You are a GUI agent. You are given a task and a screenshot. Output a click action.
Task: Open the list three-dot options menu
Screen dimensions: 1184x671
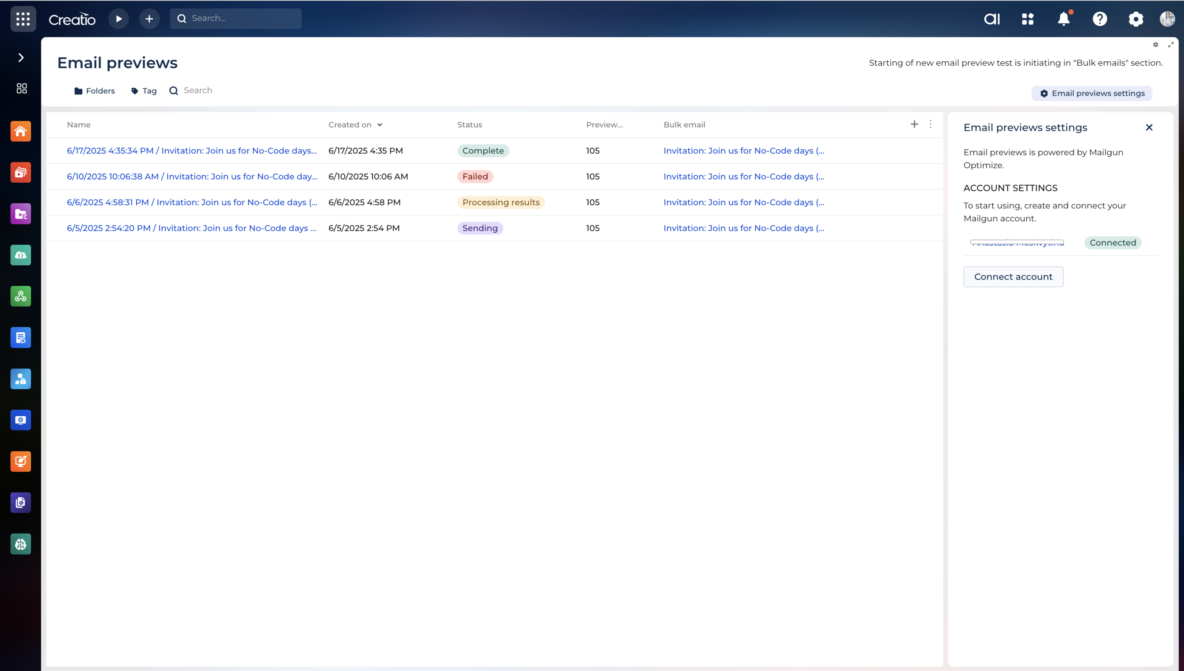pos(930,125)
